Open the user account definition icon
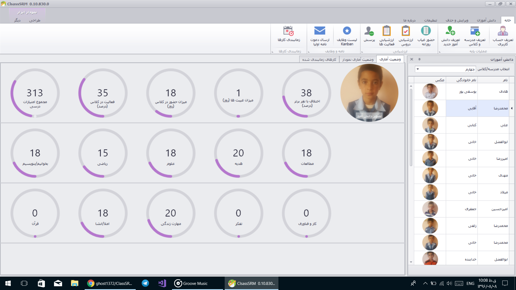 point(503,31)
